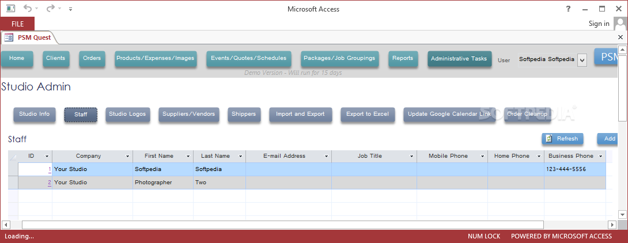The height and width of the screenshot is (243, 628).
Task: Open the Studio Info tab
Action: (35, 114)
